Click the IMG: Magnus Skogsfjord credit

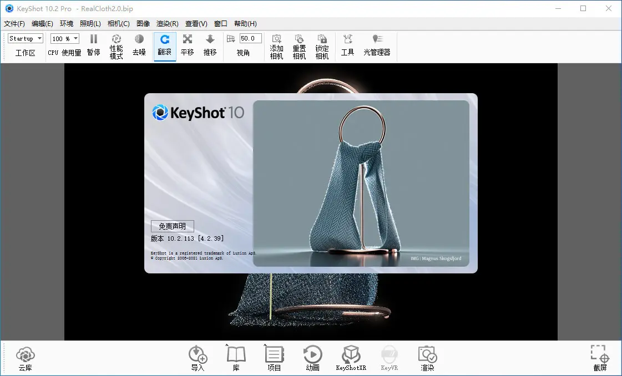click(436, 258)
